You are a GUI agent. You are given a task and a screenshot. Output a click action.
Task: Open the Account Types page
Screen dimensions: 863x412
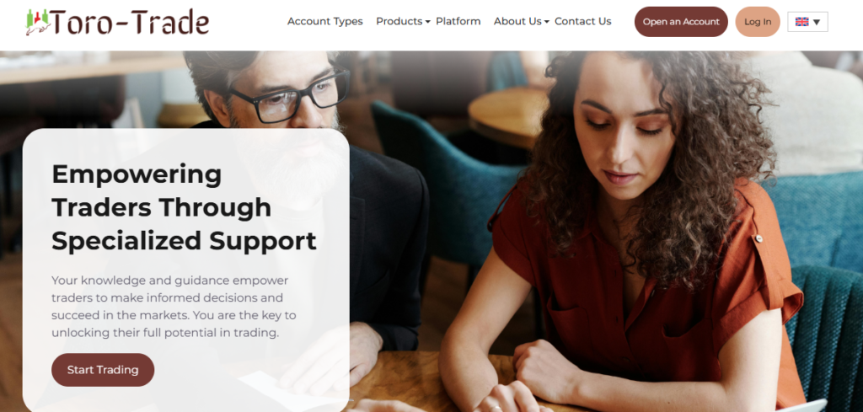point(324,21)
